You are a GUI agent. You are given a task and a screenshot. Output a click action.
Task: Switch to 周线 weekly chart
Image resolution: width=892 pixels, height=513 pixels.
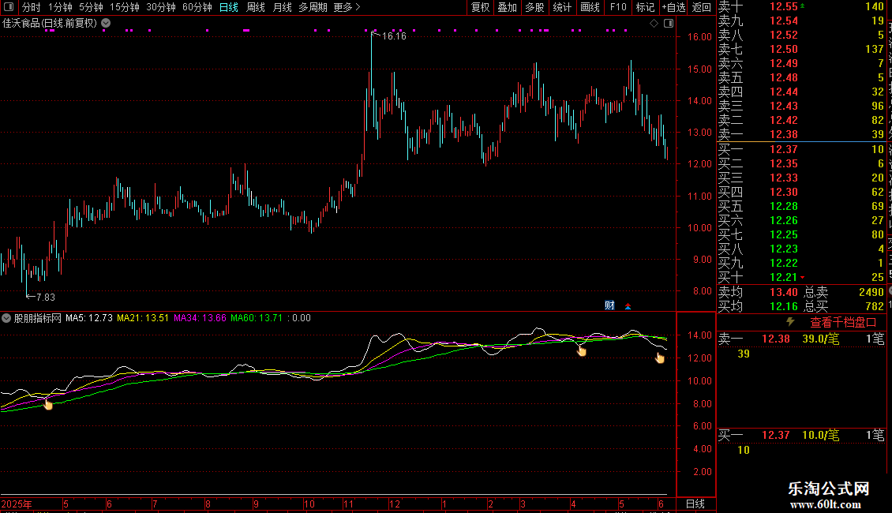(x=256, y=7)
